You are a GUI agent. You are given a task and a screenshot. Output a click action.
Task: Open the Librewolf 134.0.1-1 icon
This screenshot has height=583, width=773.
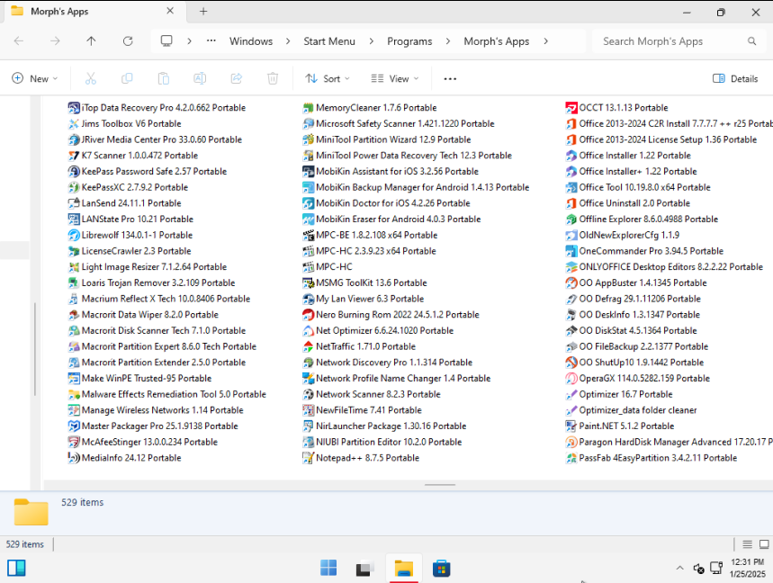pos(74,235)
